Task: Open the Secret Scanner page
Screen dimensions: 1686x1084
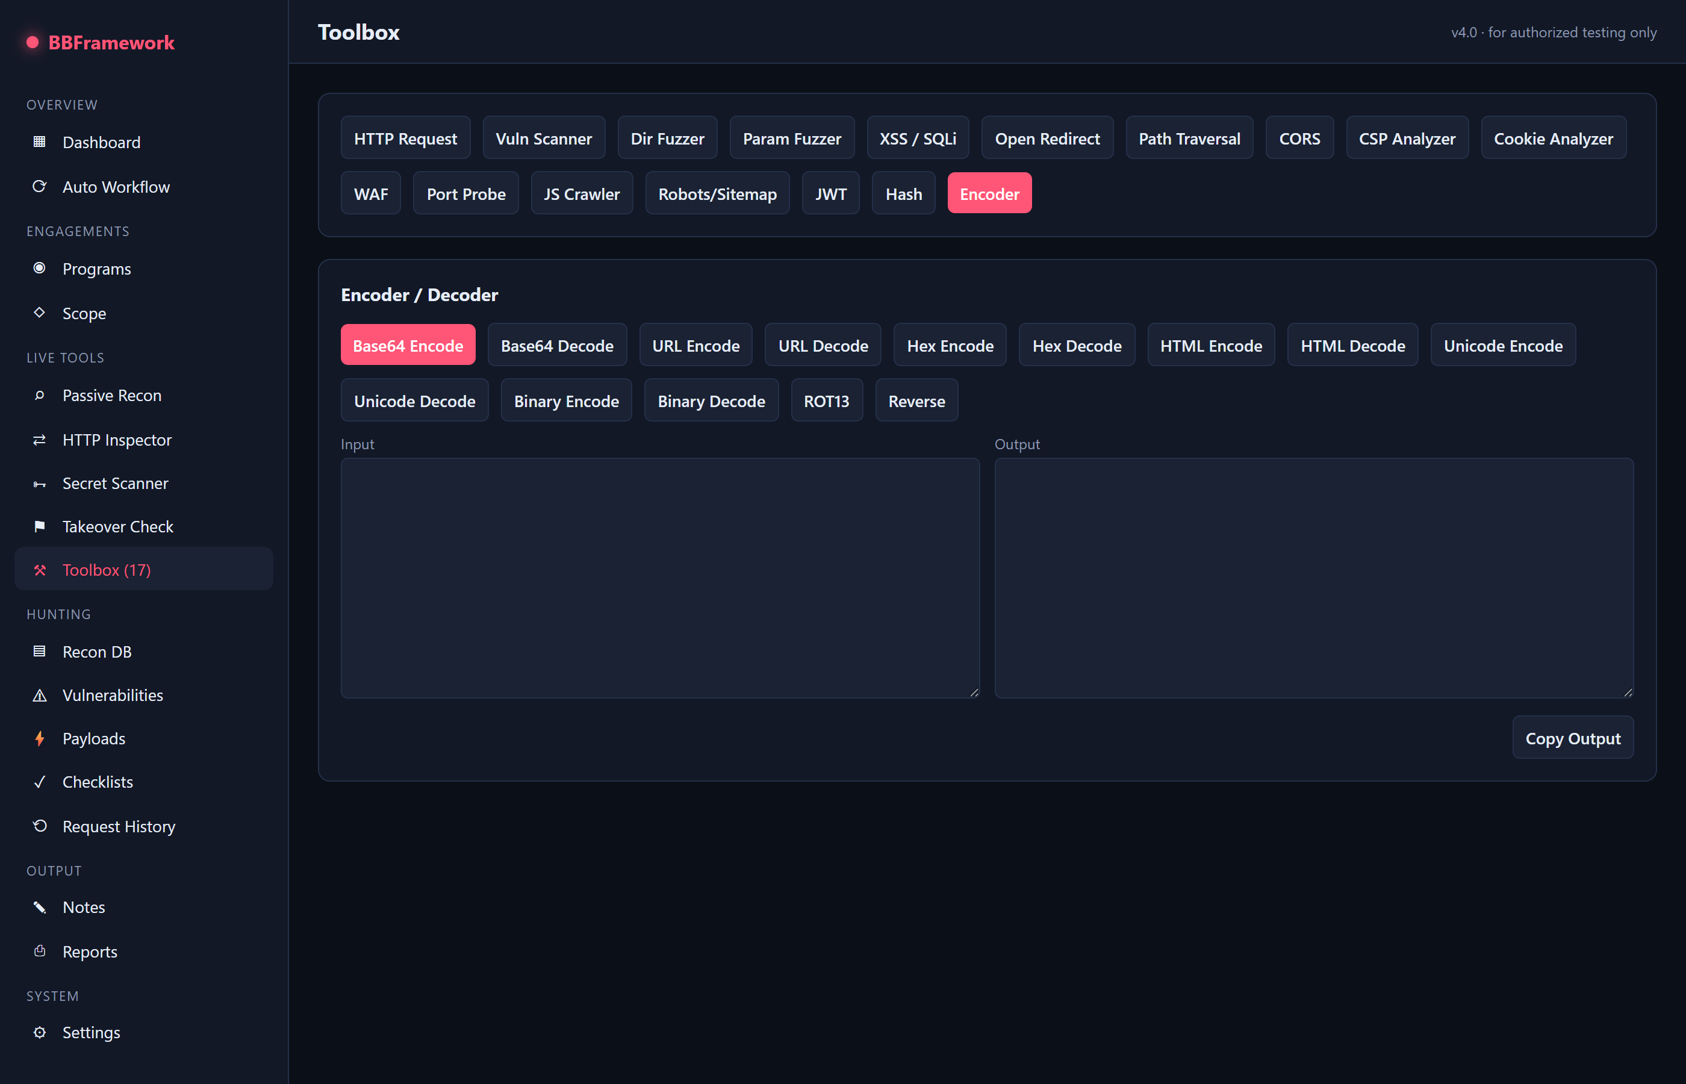Action: point(143,484)
